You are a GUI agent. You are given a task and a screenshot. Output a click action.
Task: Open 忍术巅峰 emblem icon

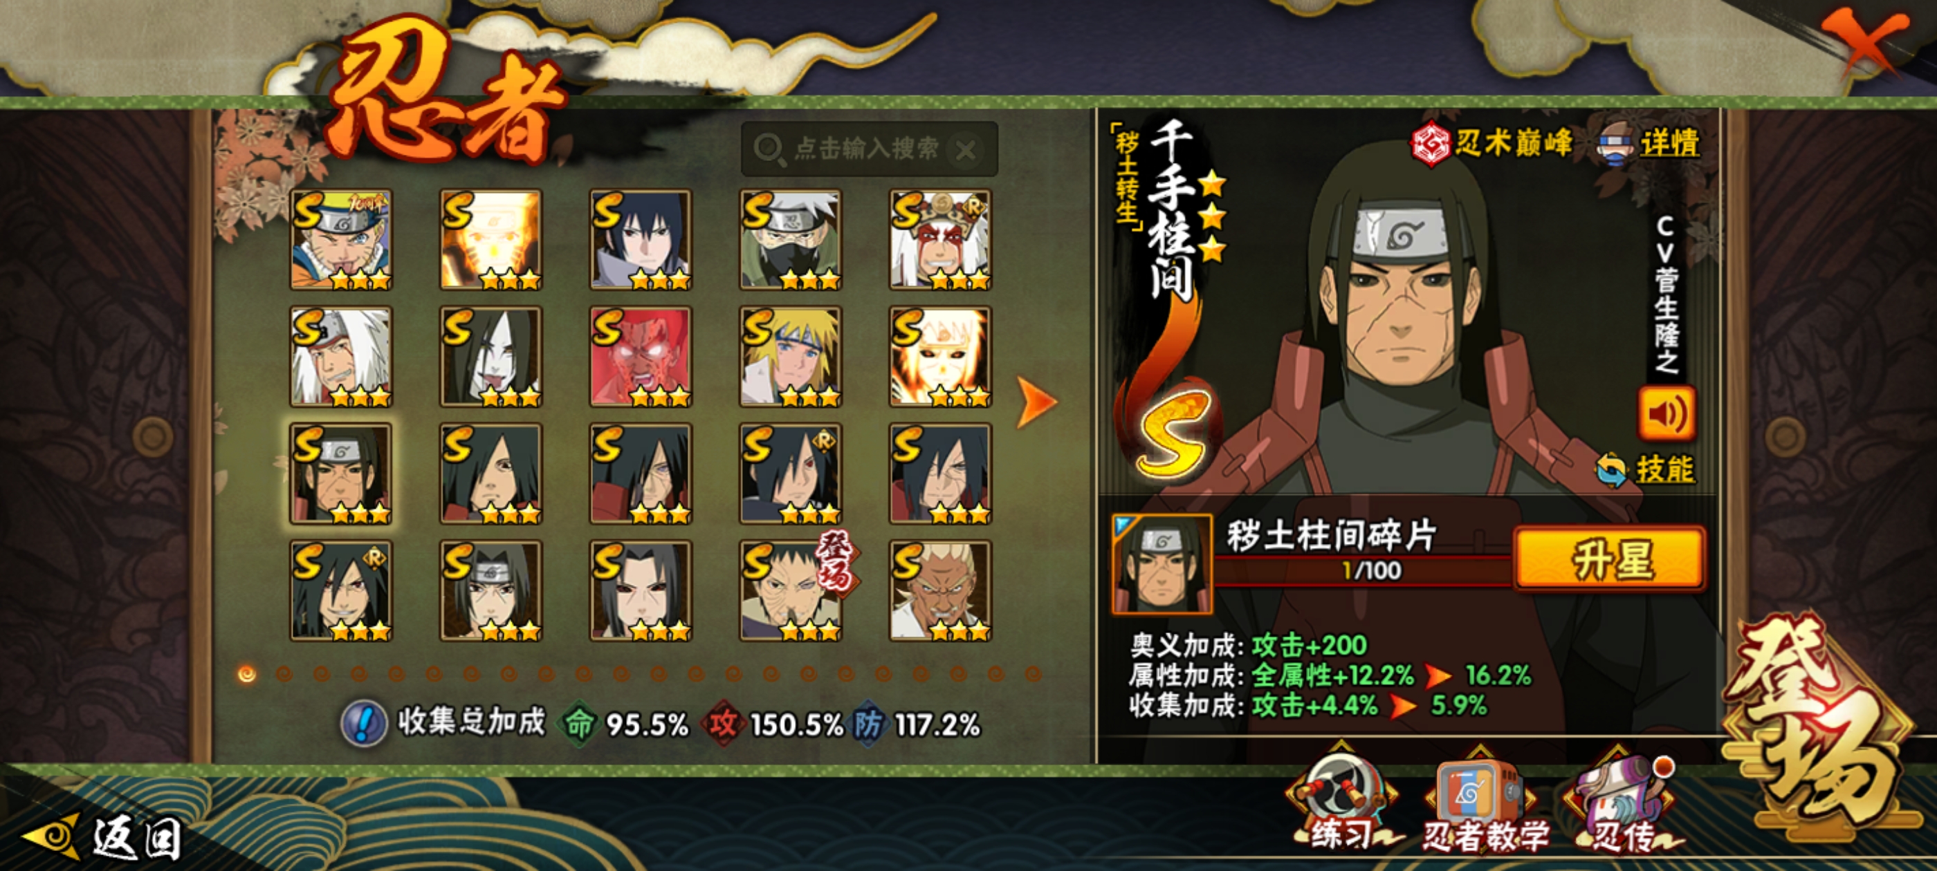point(1429,143)
